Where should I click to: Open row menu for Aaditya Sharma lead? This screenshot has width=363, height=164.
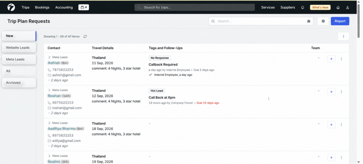(x=341, y=124)
